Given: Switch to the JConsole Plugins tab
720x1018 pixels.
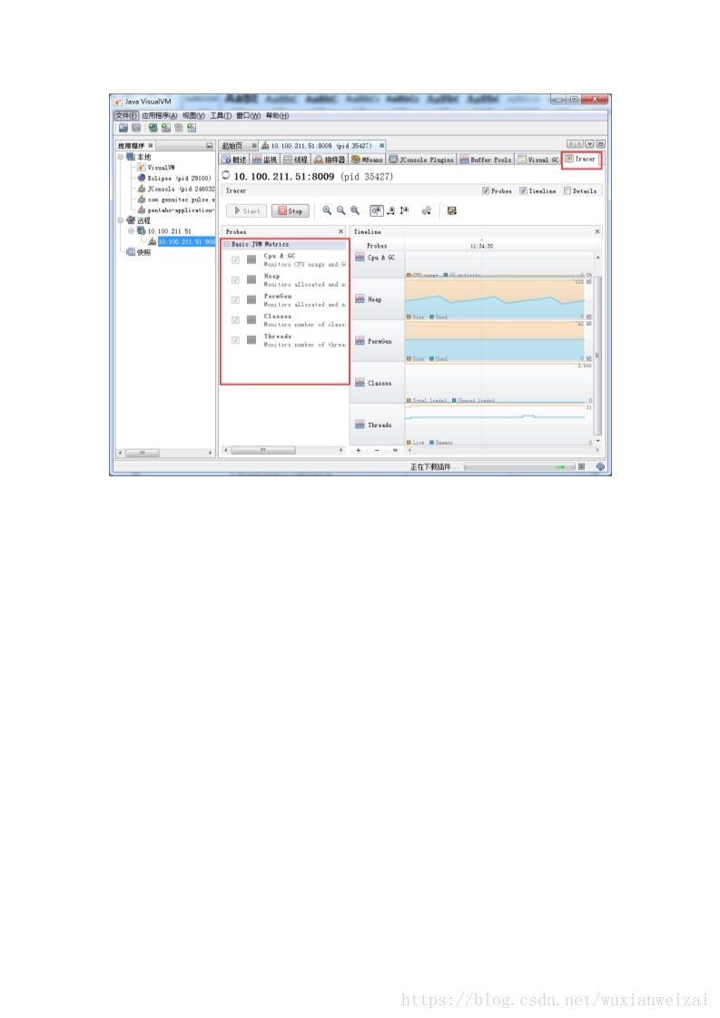Looking at the screenshot, I should (x=421, y=159).
